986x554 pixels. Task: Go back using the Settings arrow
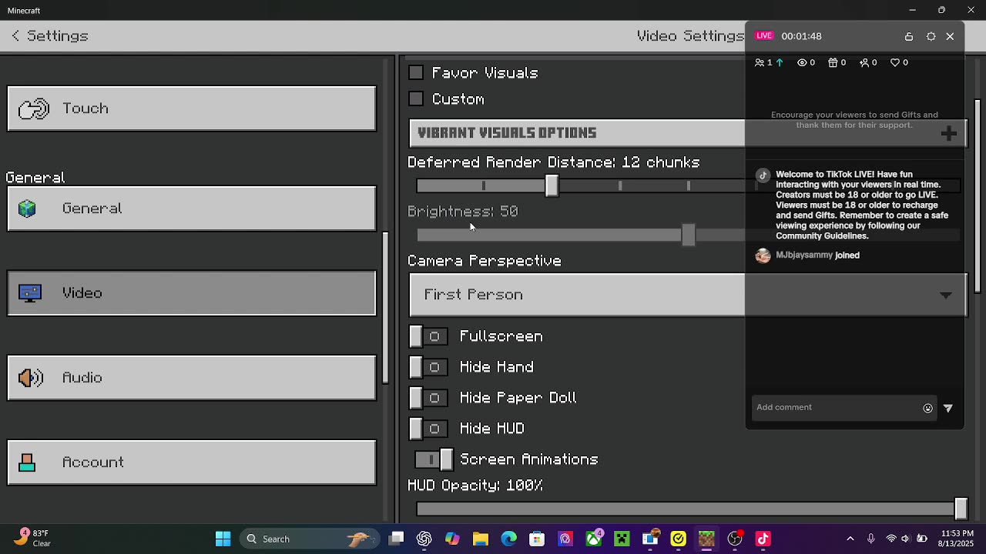point(15,36)
